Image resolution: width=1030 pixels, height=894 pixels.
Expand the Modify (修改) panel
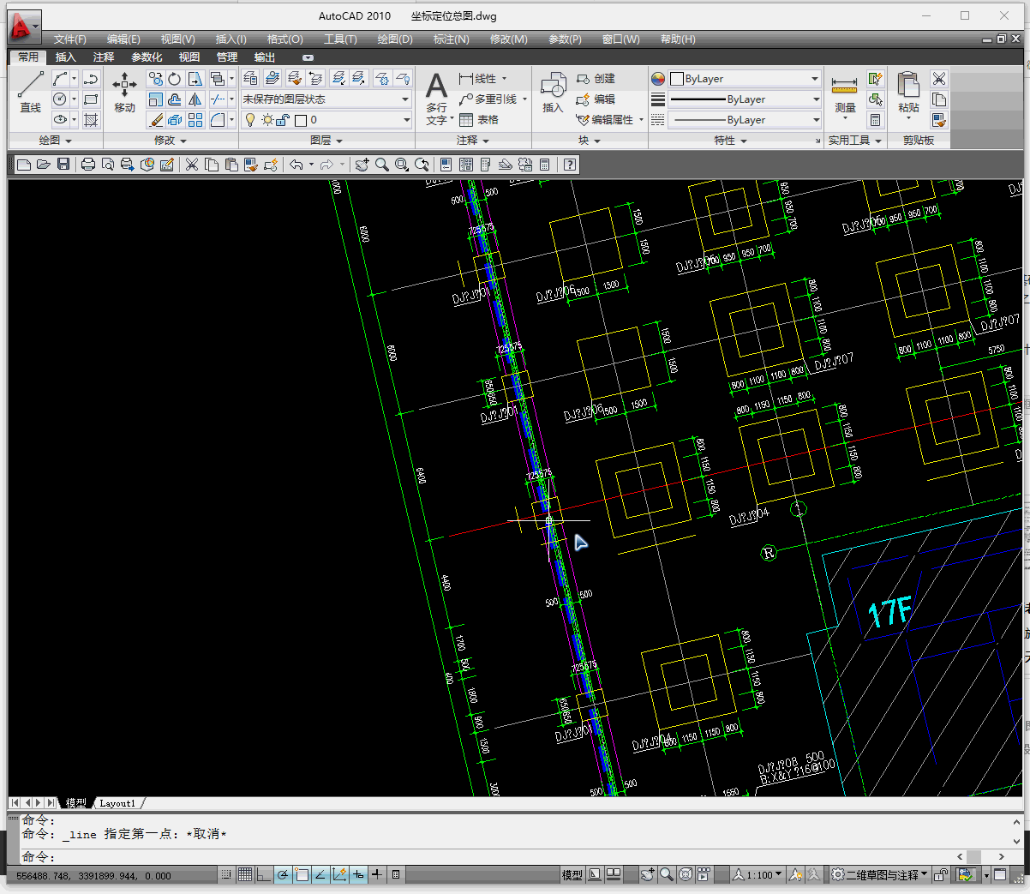tap(171, 141)
